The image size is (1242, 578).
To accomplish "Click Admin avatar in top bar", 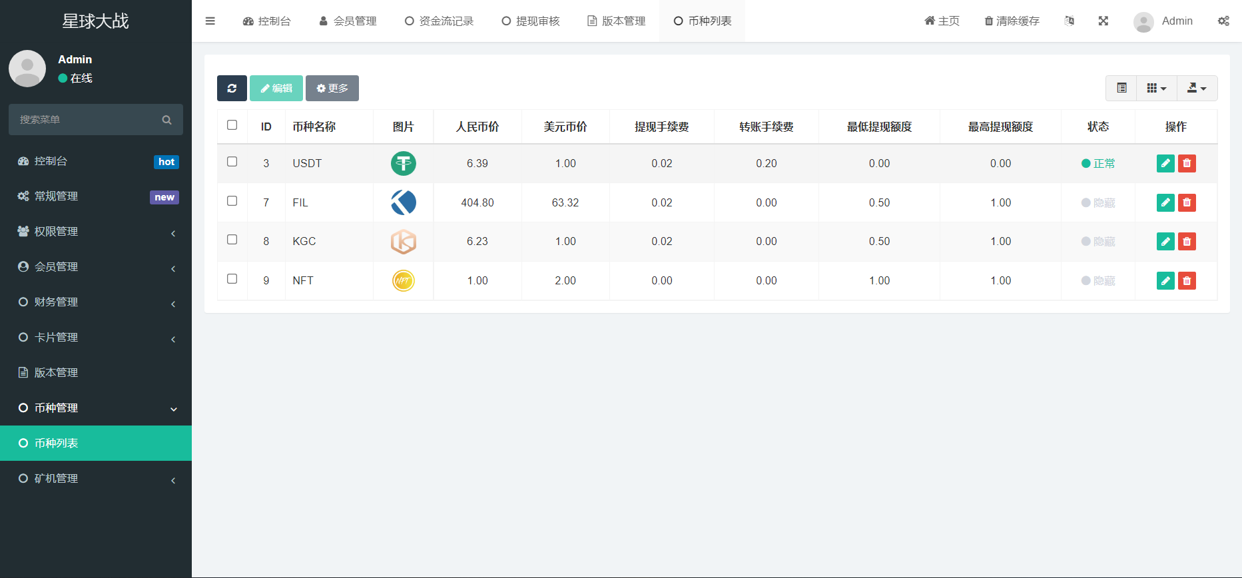I will tap(1143, 22).
